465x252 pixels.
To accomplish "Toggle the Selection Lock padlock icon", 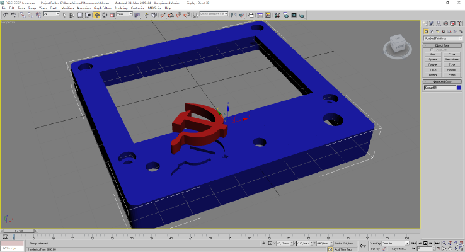I will 263,243.
